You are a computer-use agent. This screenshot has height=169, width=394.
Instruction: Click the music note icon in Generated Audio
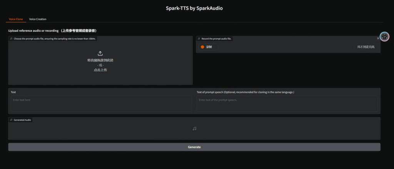pyautogui.click(x=194, y=129)
